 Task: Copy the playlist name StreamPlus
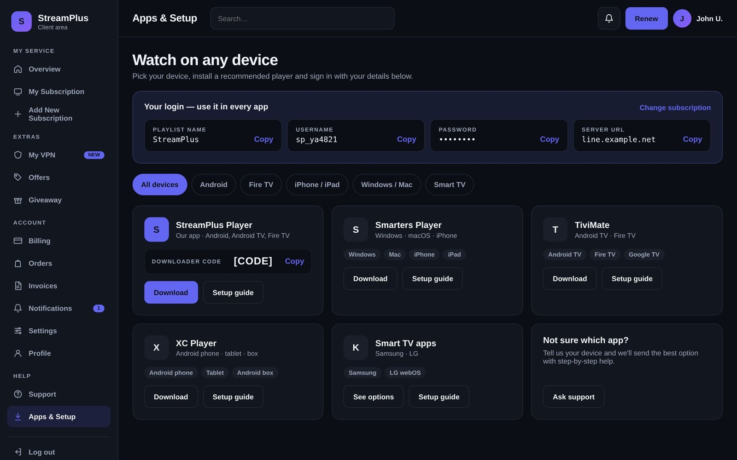263,139
